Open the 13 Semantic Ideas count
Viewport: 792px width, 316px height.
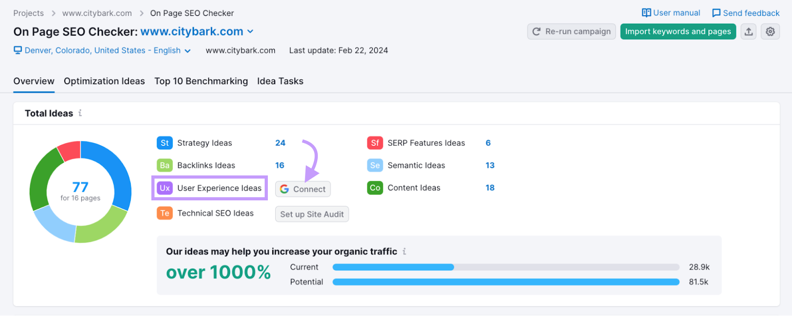(490, 165)
